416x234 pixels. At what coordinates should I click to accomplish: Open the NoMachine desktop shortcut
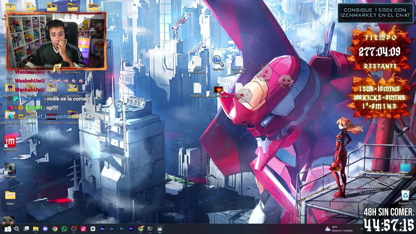coord(10,144)
